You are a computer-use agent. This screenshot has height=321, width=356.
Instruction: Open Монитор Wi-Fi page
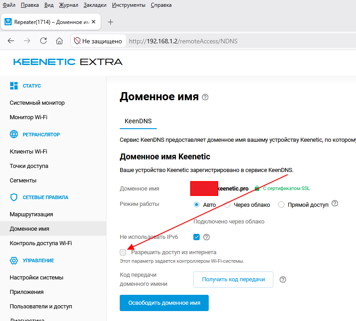coord(28,117)
